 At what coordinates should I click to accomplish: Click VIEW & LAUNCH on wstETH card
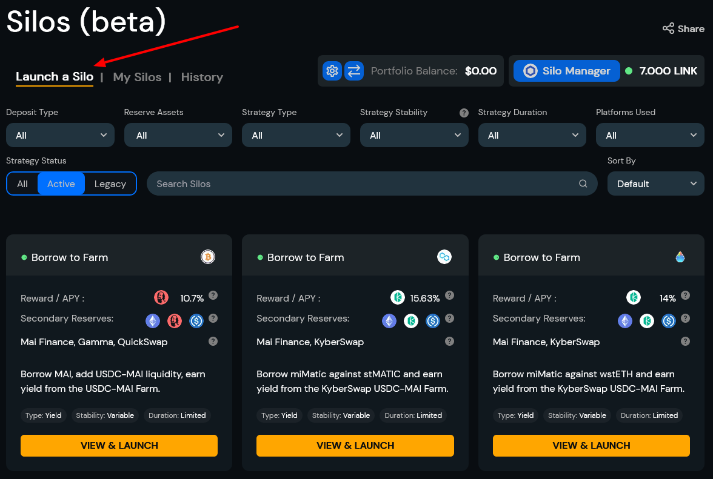point(591,446)
